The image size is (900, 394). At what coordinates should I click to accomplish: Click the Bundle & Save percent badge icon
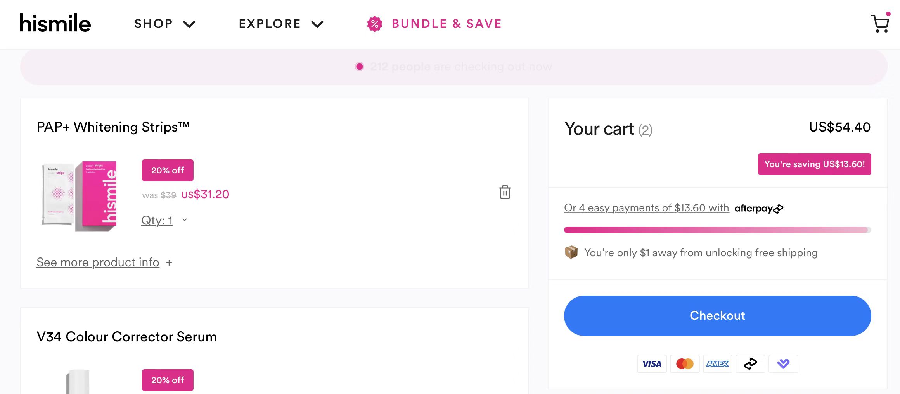pos(374,24)
